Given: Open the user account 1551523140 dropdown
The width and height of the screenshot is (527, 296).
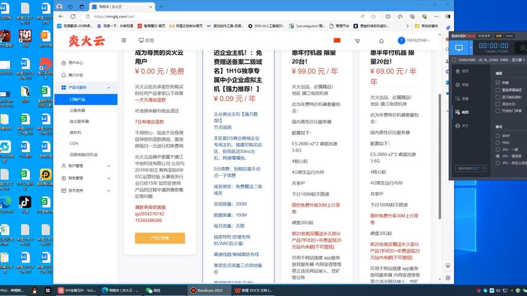Looking at the screenshot, I should (x=413, y=41).
